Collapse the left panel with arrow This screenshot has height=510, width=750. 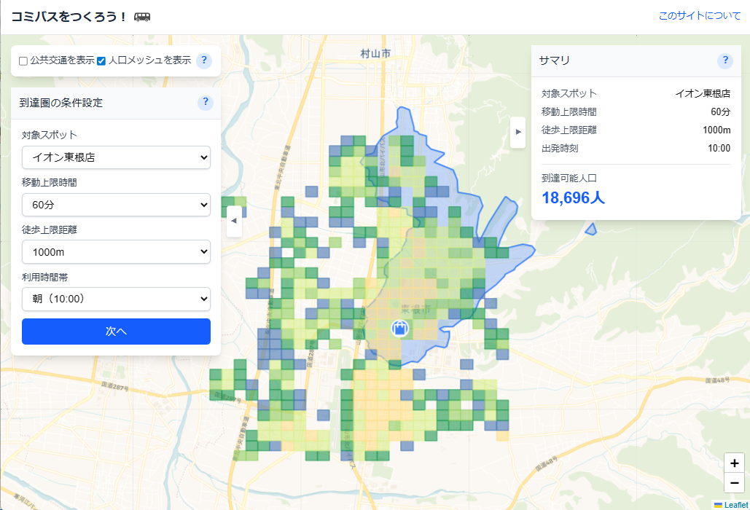pos(234,221)
